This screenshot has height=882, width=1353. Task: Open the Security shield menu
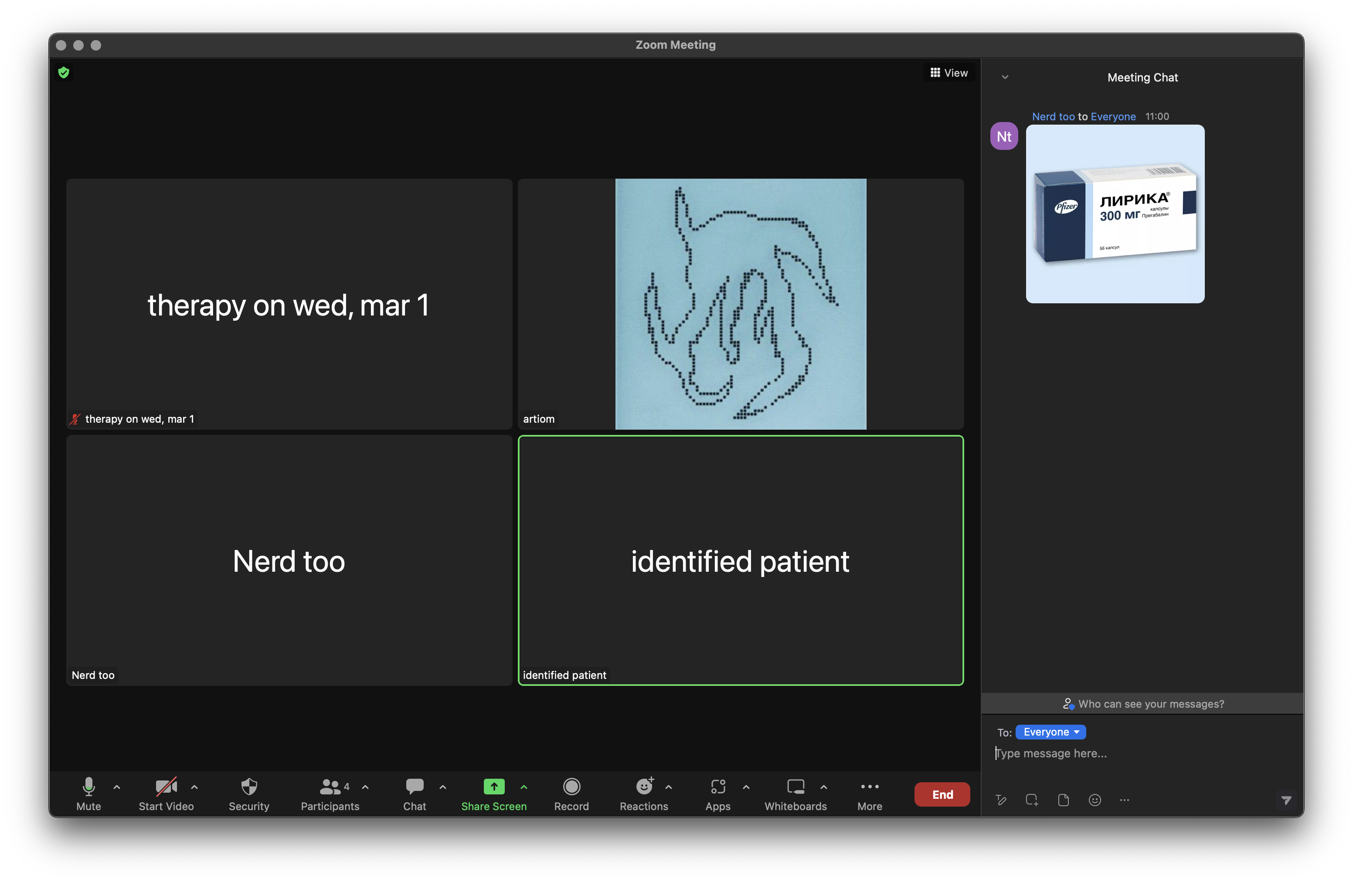[x=249, y=794]
